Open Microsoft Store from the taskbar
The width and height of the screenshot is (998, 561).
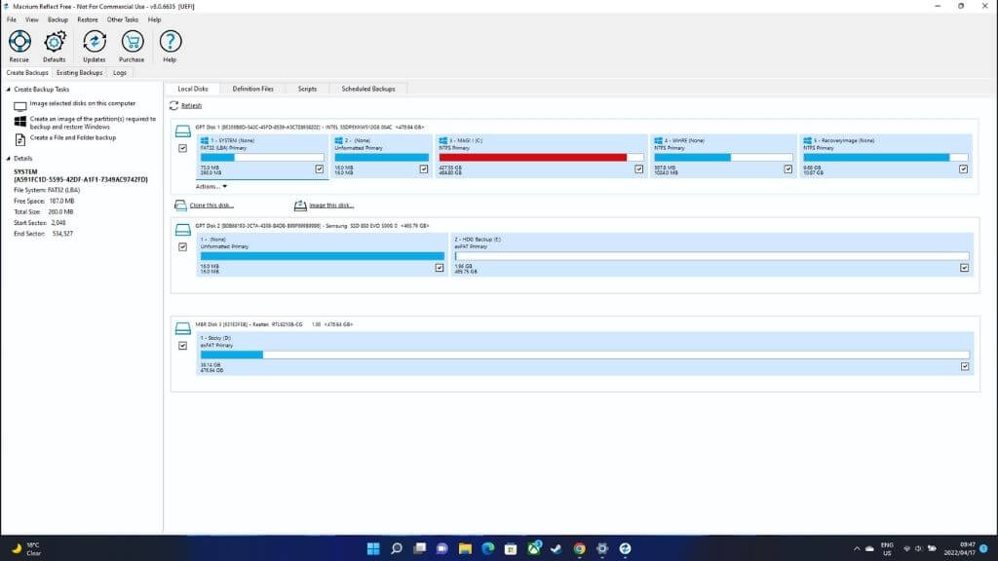coord(511,548)
